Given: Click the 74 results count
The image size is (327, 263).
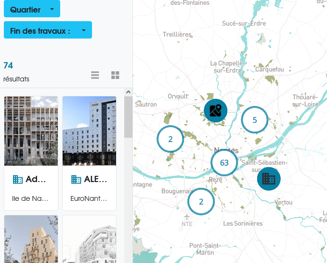Looking at the screenshot, I should click(8, 66).
